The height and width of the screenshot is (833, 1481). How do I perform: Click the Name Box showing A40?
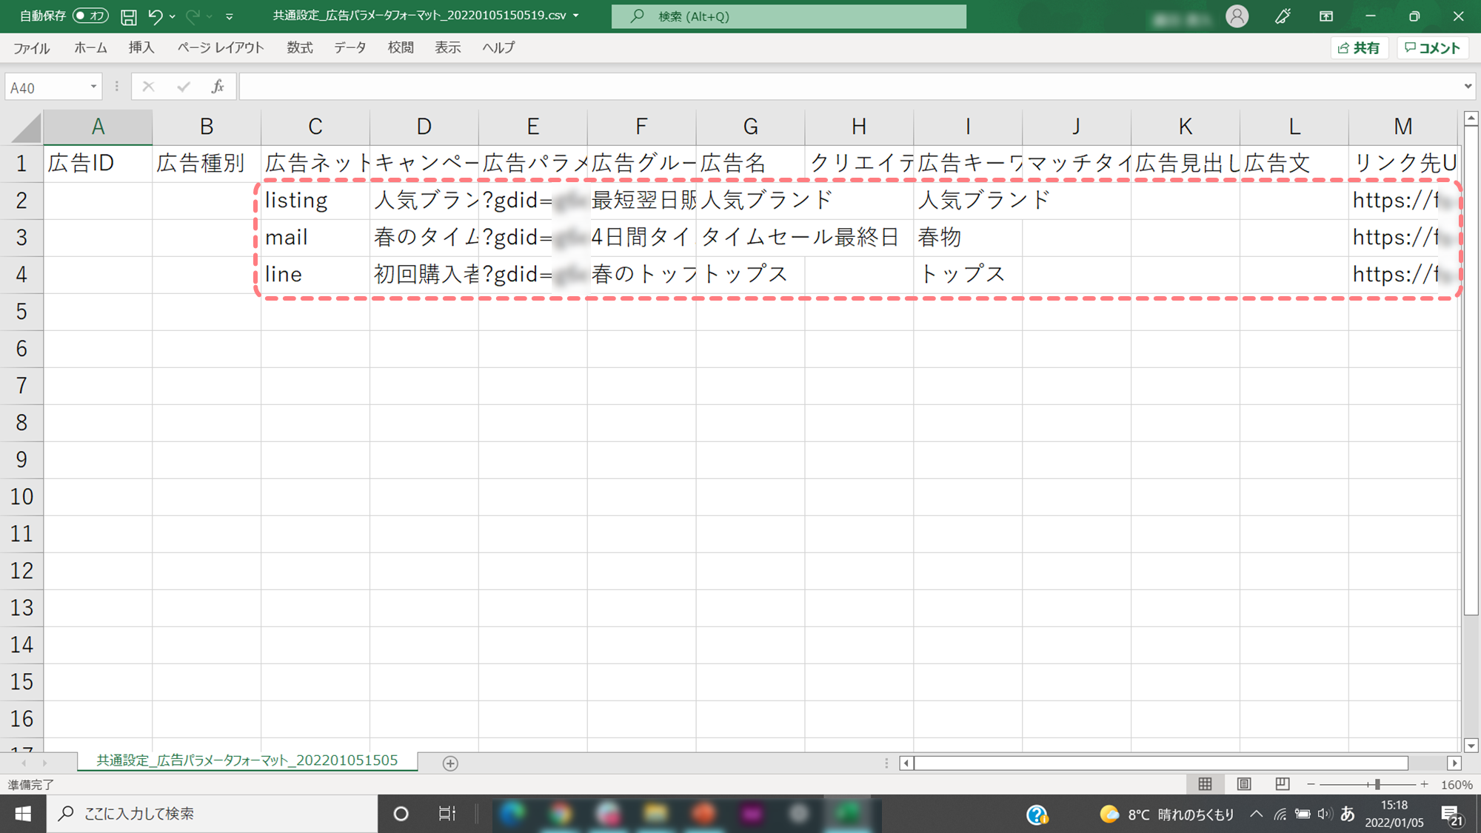(x=46, y=87)
